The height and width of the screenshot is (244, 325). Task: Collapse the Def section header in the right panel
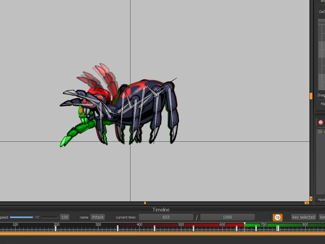pos(321,12)
